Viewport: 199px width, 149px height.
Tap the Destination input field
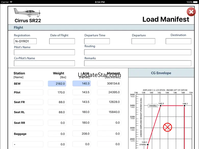[178, 41]
